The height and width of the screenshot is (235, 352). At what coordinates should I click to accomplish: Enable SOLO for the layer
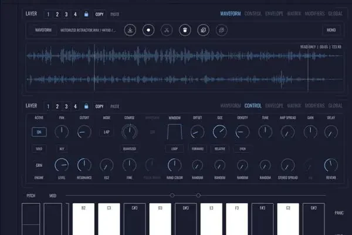point(39,149)
